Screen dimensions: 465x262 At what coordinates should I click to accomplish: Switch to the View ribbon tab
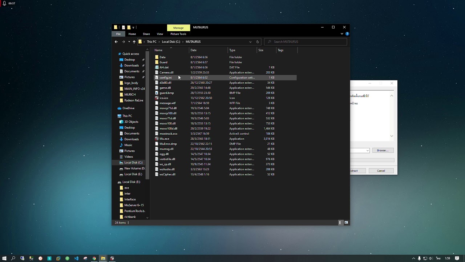[160, 34]
